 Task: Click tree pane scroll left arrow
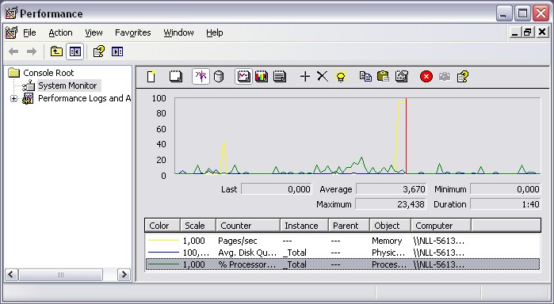[11, 275]
